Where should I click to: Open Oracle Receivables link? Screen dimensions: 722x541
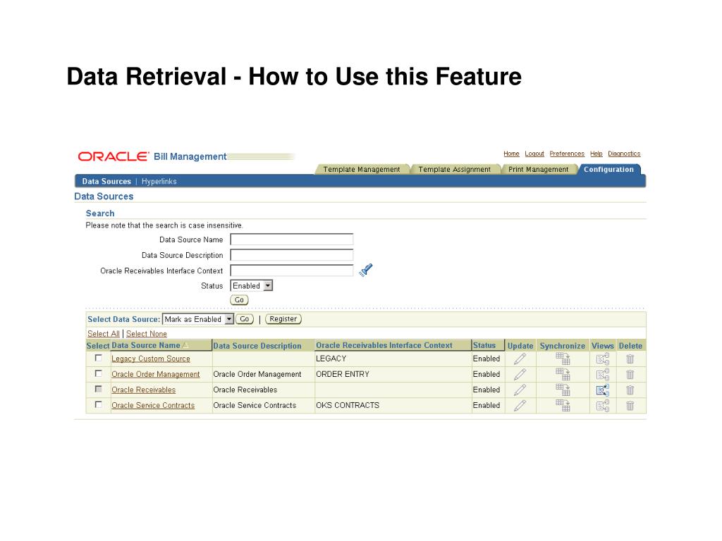click(x=143, y=390)
